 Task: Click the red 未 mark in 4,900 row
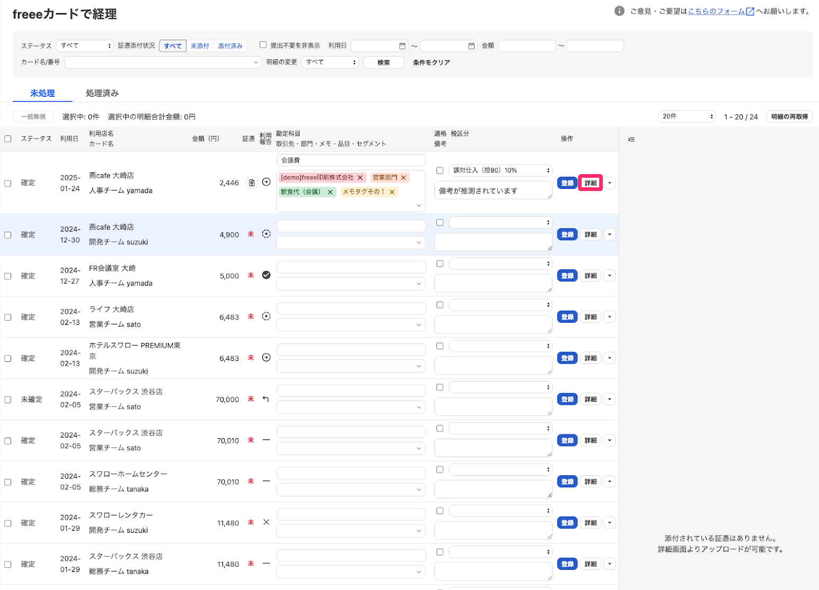click(x=251, y=234)
